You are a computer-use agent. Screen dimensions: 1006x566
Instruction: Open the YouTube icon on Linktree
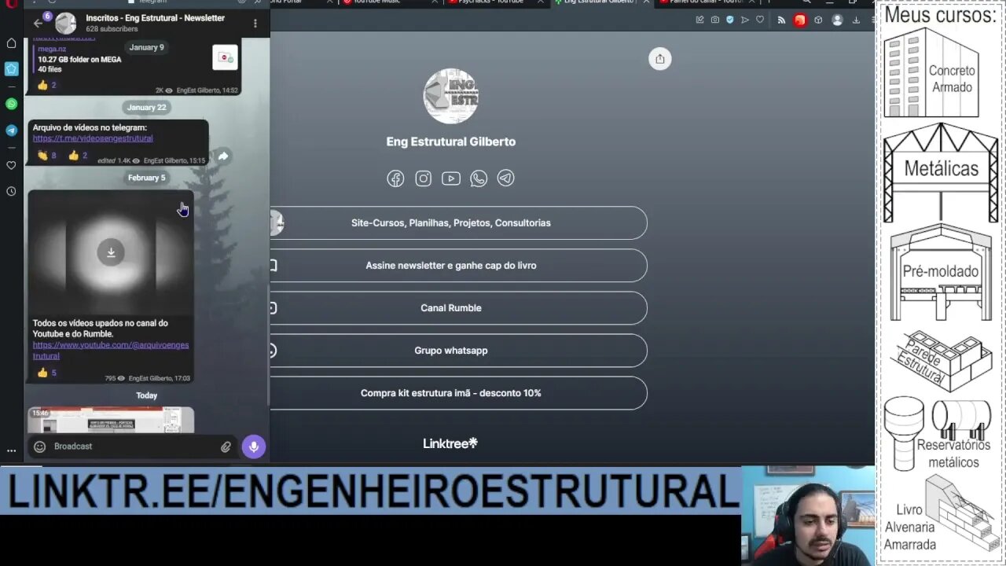coord(451,178)
